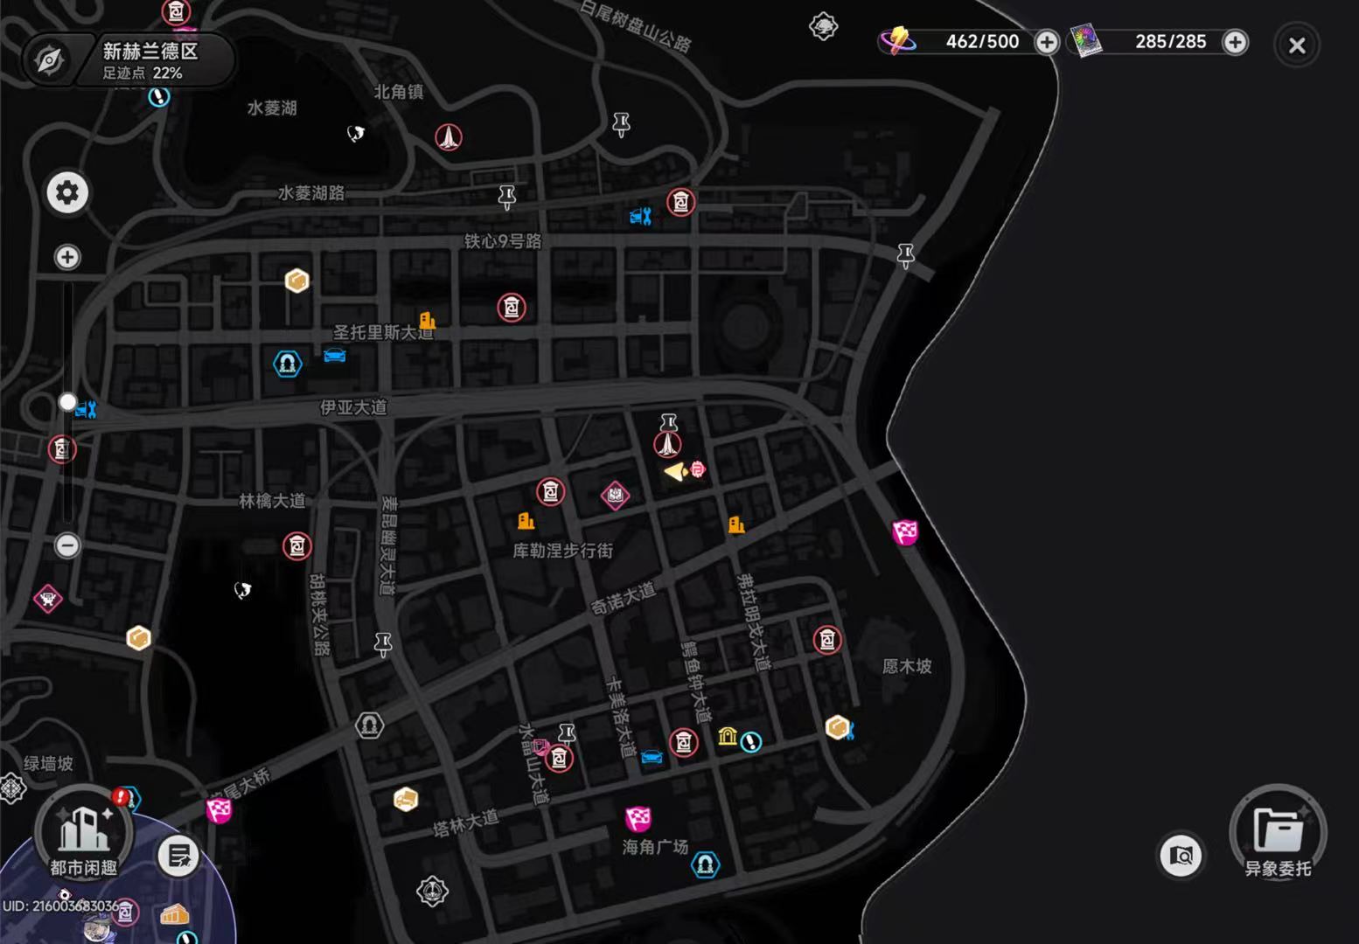Select the blue hexagon gate under 海角广场
Viewport: 1359px width, 944px height.
[705, 865]
